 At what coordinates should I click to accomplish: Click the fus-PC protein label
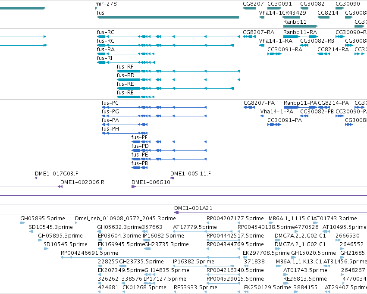tap(110, 103)
